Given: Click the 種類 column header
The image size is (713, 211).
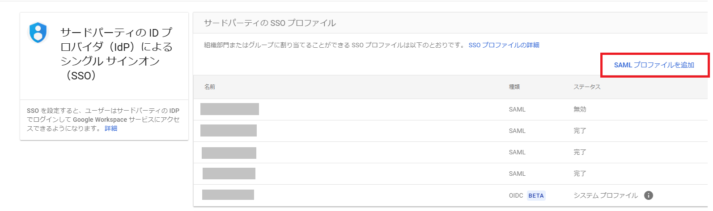Looking at the screenshot, I should (514, 87).
